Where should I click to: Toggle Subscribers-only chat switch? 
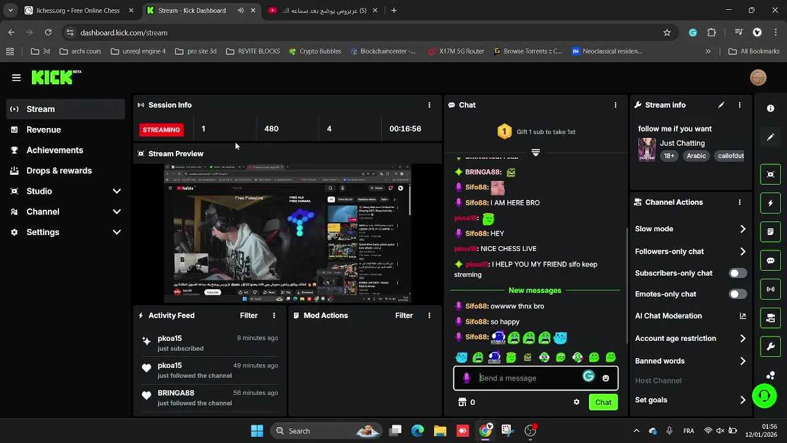pos(738,273)
